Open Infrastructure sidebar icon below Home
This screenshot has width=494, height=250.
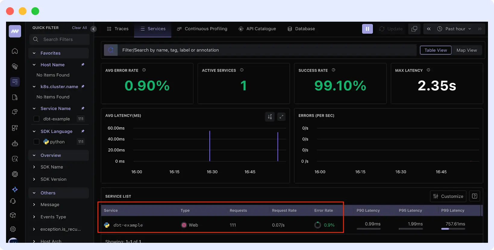pyautogui.click(x=15, y=66)
